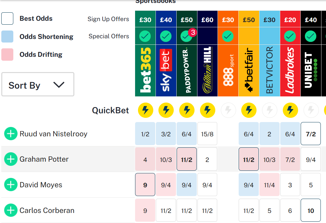
Task: Open the Sort By dropdown
Action: click(38, 84)
